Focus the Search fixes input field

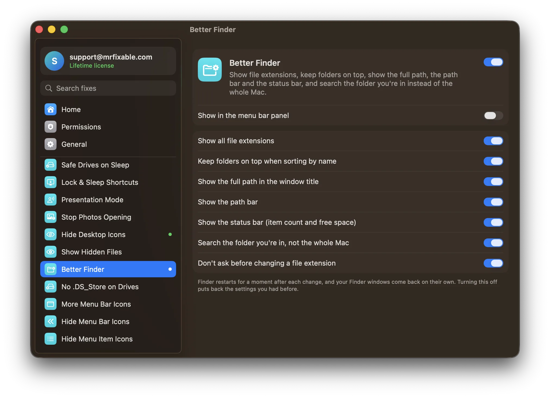click(x=108, y=88)
